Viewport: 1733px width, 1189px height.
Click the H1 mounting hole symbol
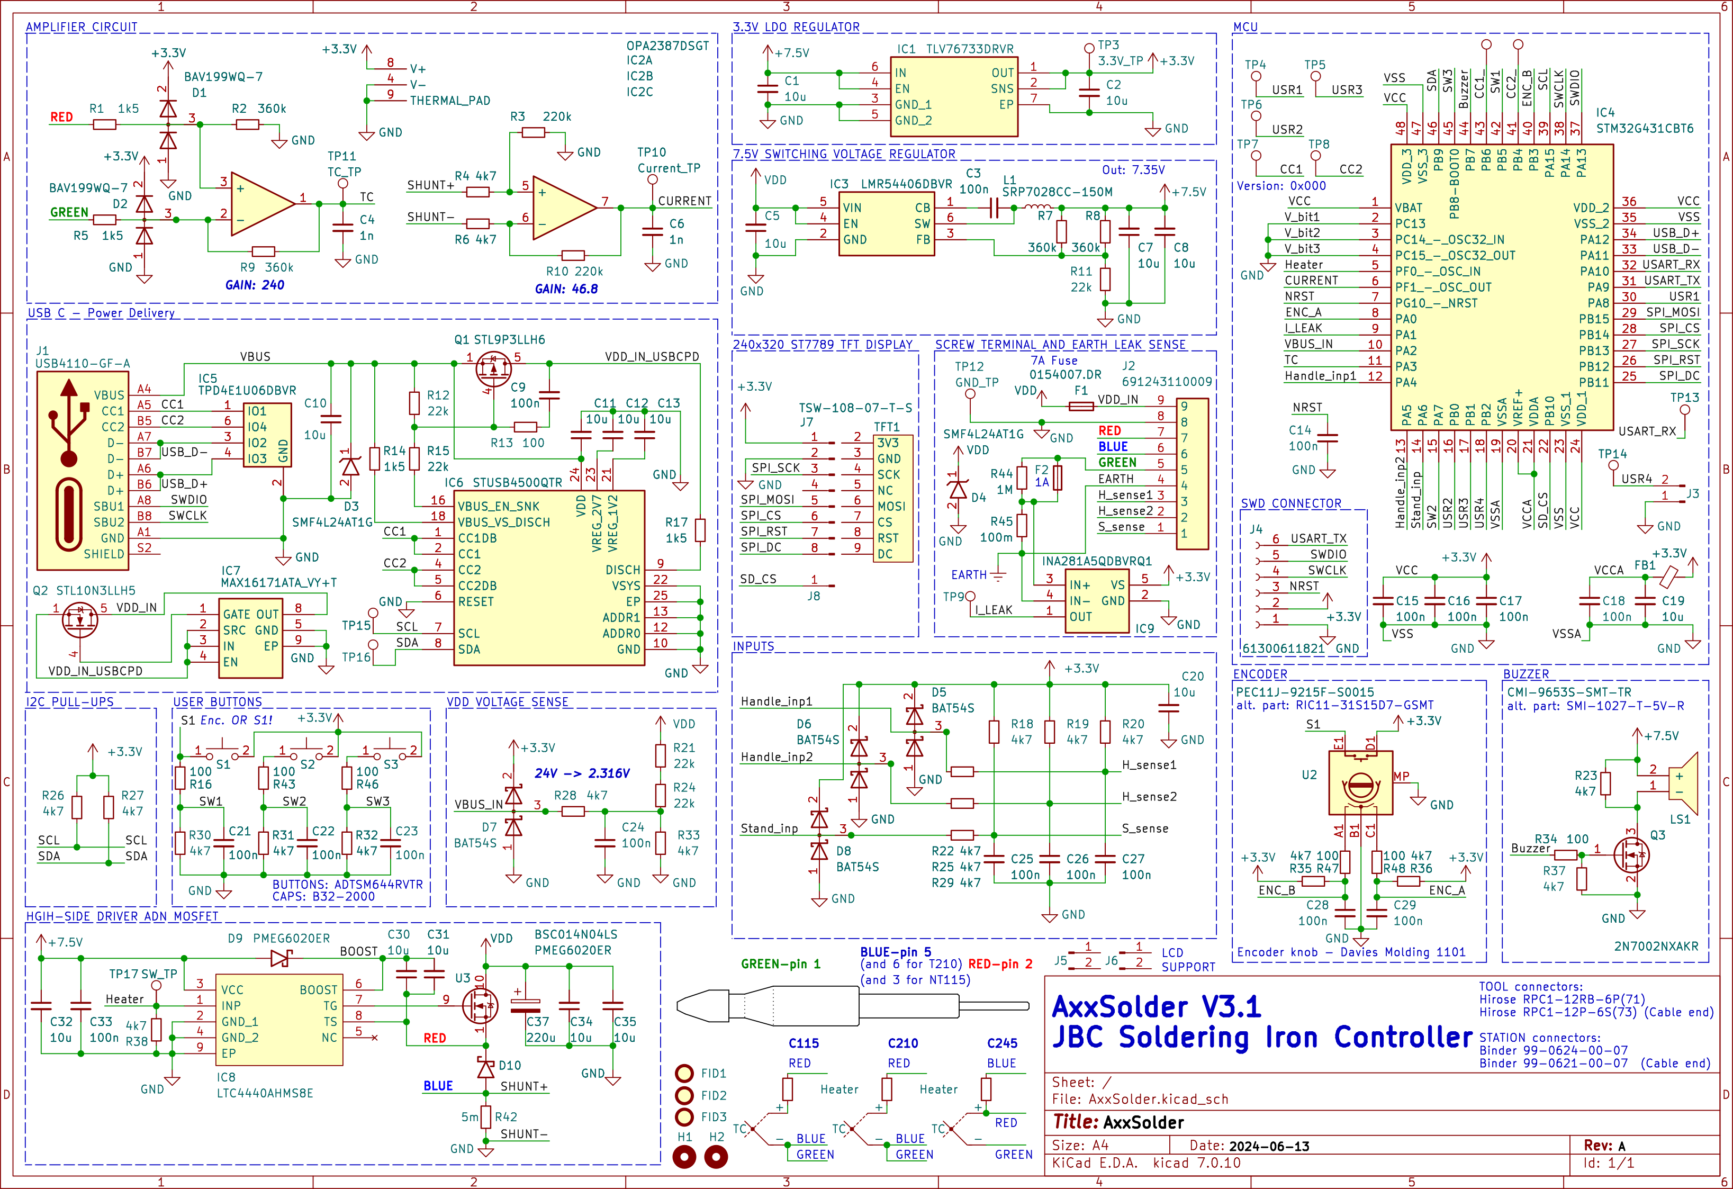tap(684, 1157)
